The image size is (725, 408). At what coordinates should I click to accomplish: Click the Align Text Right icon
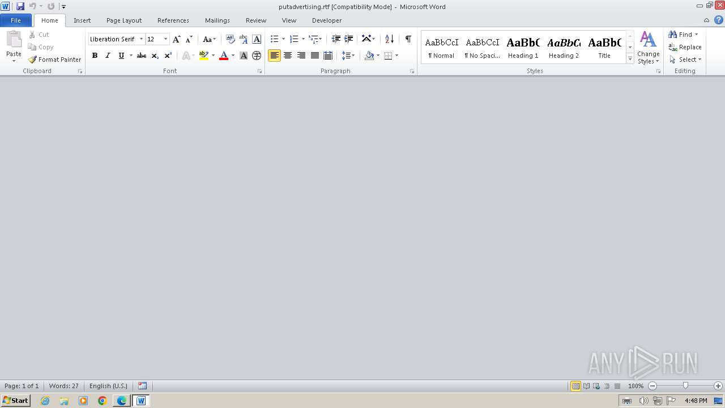(x=301, y=56)
